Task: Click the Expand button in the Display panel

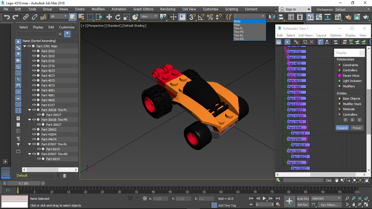Action: (342, 128)
